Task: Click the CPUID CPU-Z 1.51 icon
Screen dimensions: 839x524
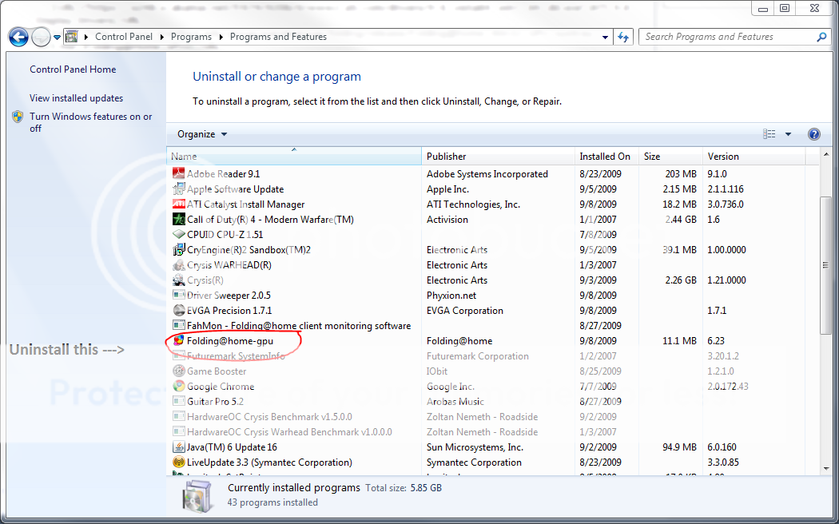Action: 179,234
